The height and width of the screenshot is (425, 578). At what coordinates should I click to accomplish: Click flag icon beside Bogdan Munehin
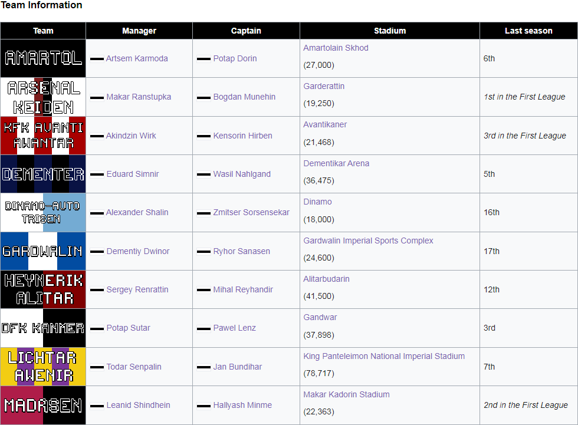(x=204, y=97)
